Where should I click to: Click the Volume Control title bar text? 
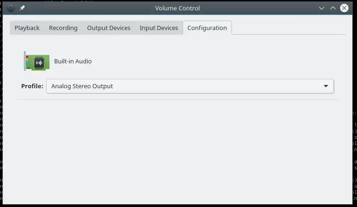[x=177, y=8]
